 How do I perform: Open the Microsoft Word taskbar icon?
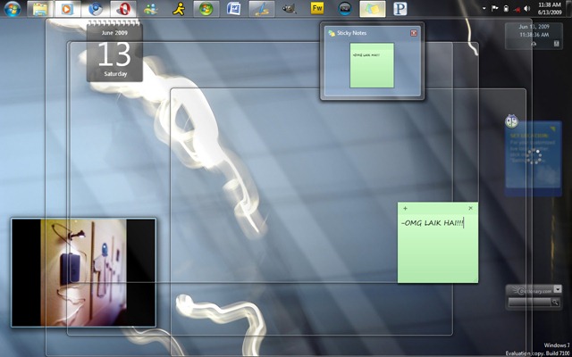pyautogui.click(x=233, y=9)
